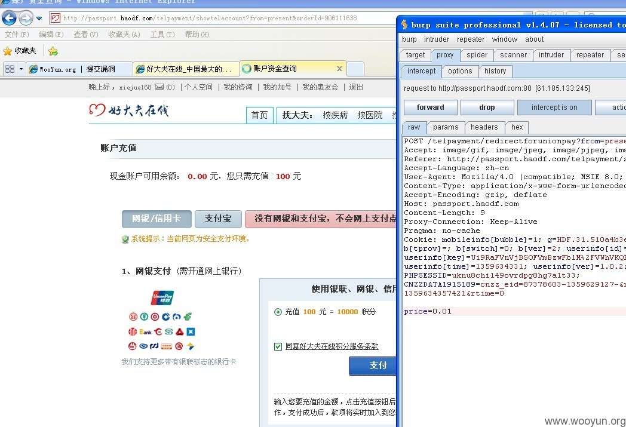Screen dimensions: 626x427
Task: Open the burp menu in Burp Suite
Action: point(409,39)
